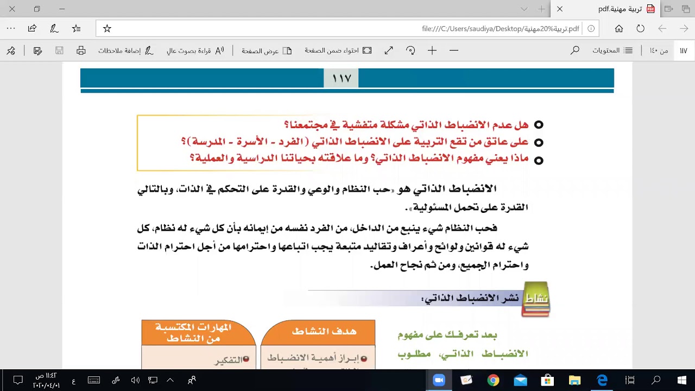This screenshot has width=695, height=391.
Task: Click the 'نشر الانضباط الذاتي' heading
Action: (470, 298)
